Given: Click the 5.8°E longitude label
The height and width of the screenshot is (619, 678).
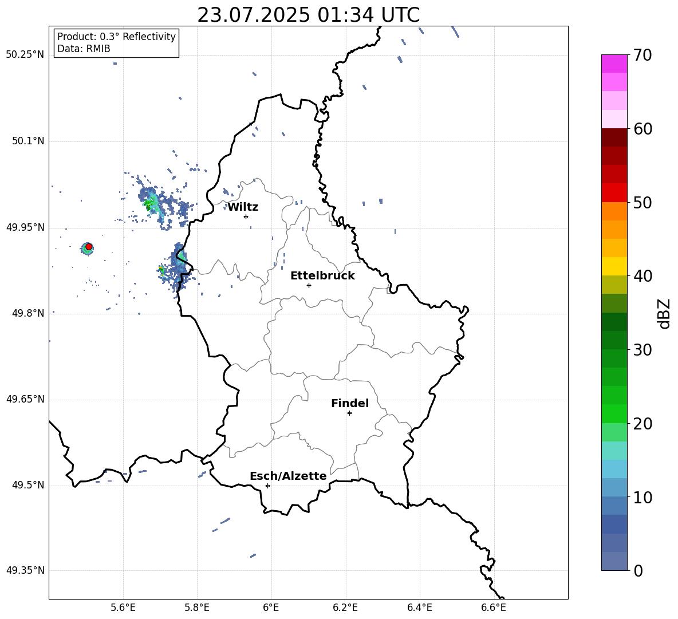Looking at the screenshot, I should coord(197,608).
